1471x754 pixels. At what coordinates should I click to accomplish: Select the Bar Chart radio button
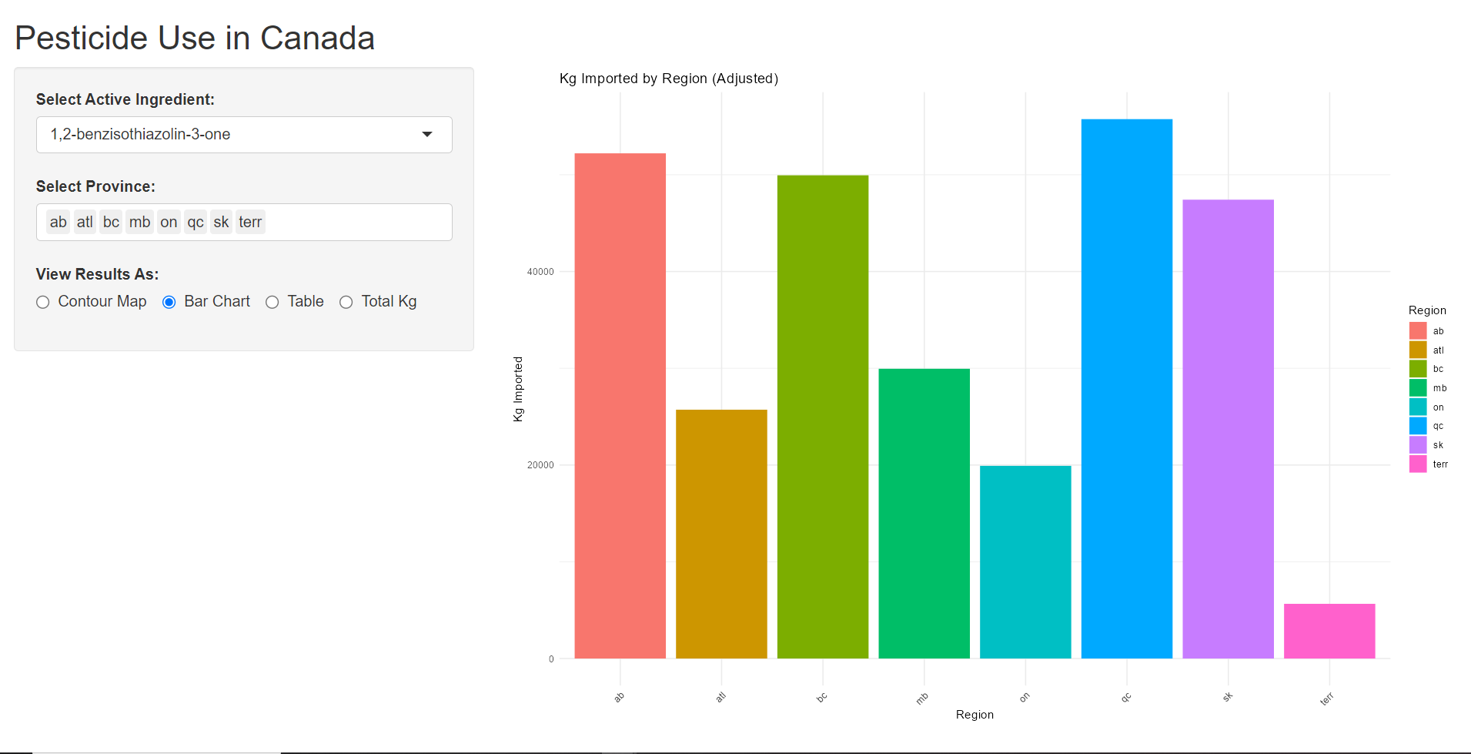(169, 302)
